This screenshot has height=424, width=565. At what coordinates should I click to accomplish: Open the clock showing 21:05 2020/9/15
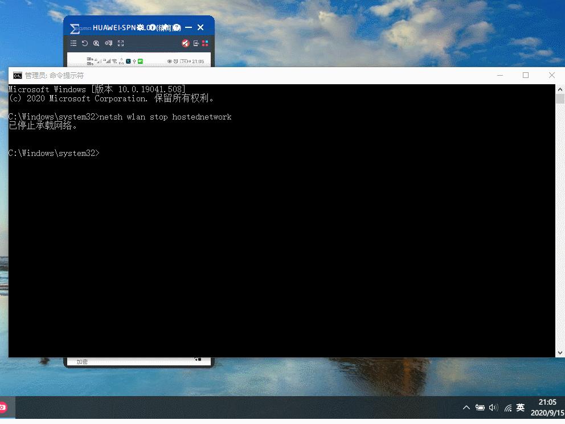click(547, 407)
